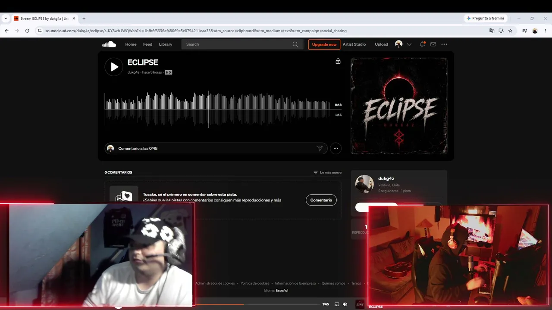Click the 1:45 duration beside the waveform
The width and height of the screenshot is (552, 310).
click(338, 115)
